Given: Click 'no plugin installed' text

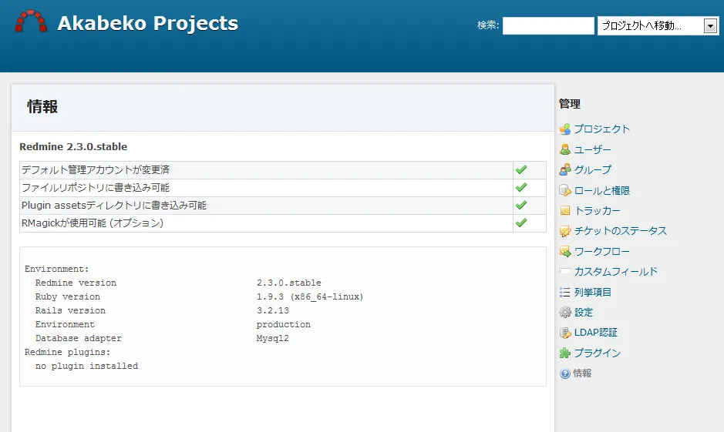Looking at the screenshot, I should click(87, 366).
